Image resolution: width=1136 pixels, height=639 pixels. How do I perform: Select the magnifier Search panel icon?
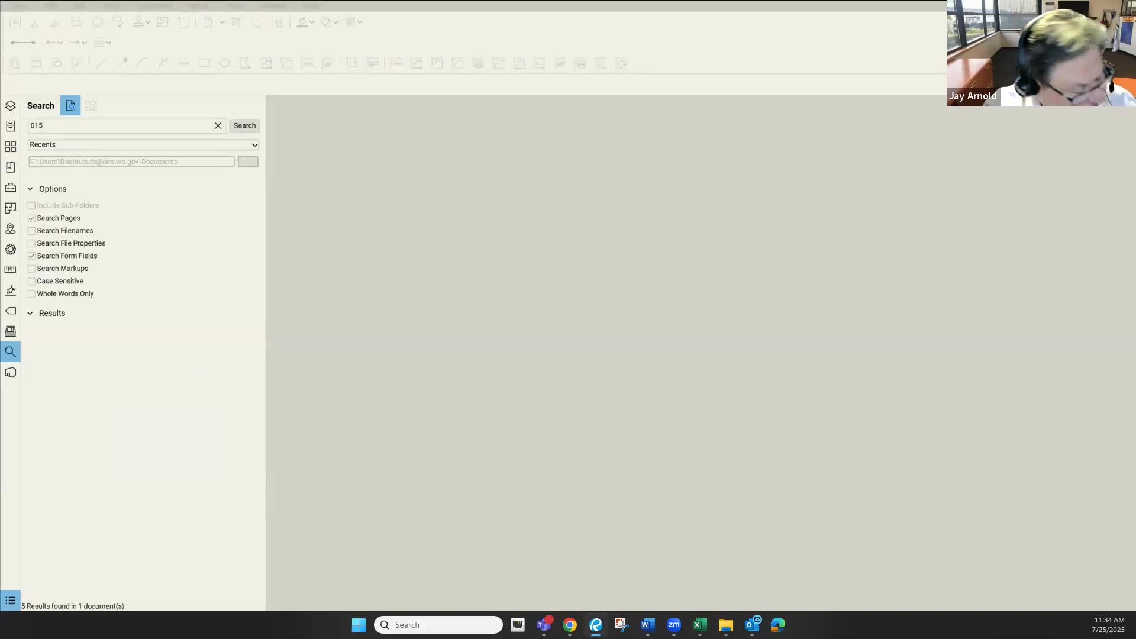pos(10,352)
